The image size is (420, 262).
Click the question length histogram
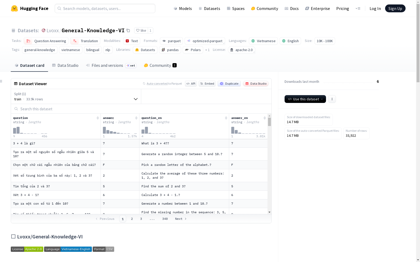coord(30,130)
